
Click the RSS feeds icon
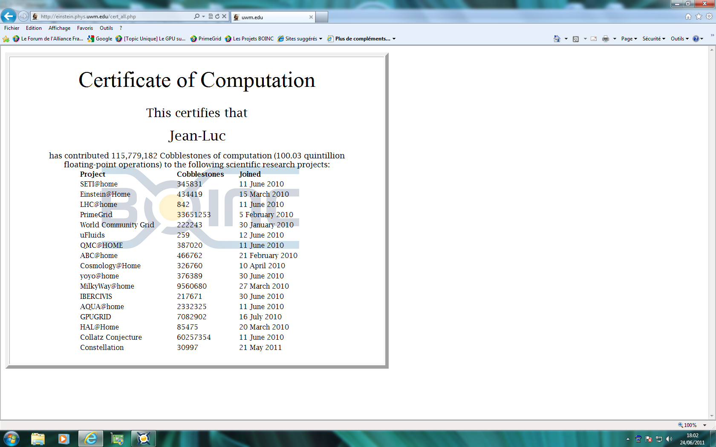(x=576, y=39)
